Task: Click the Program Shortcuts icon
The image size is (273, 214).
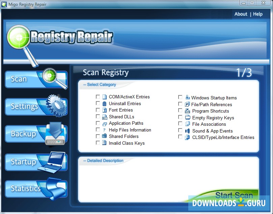Action: pyautogui.click(x=187, y=111)
